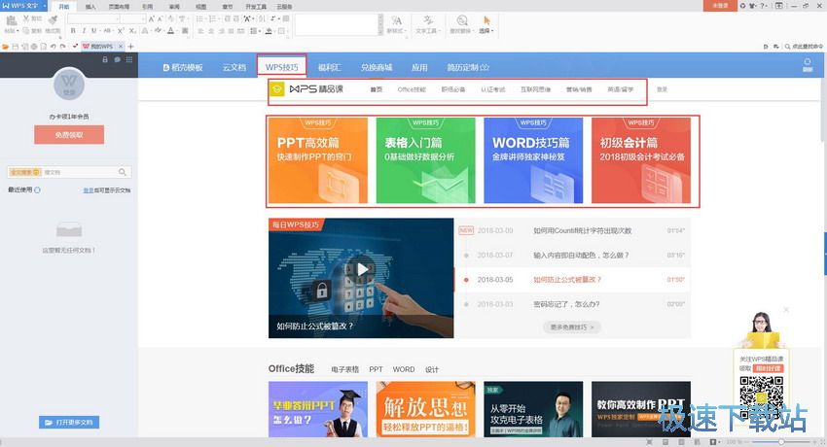
Task: Open the WPS application menu dropdown arrow
Action: [x=45, y=6]
